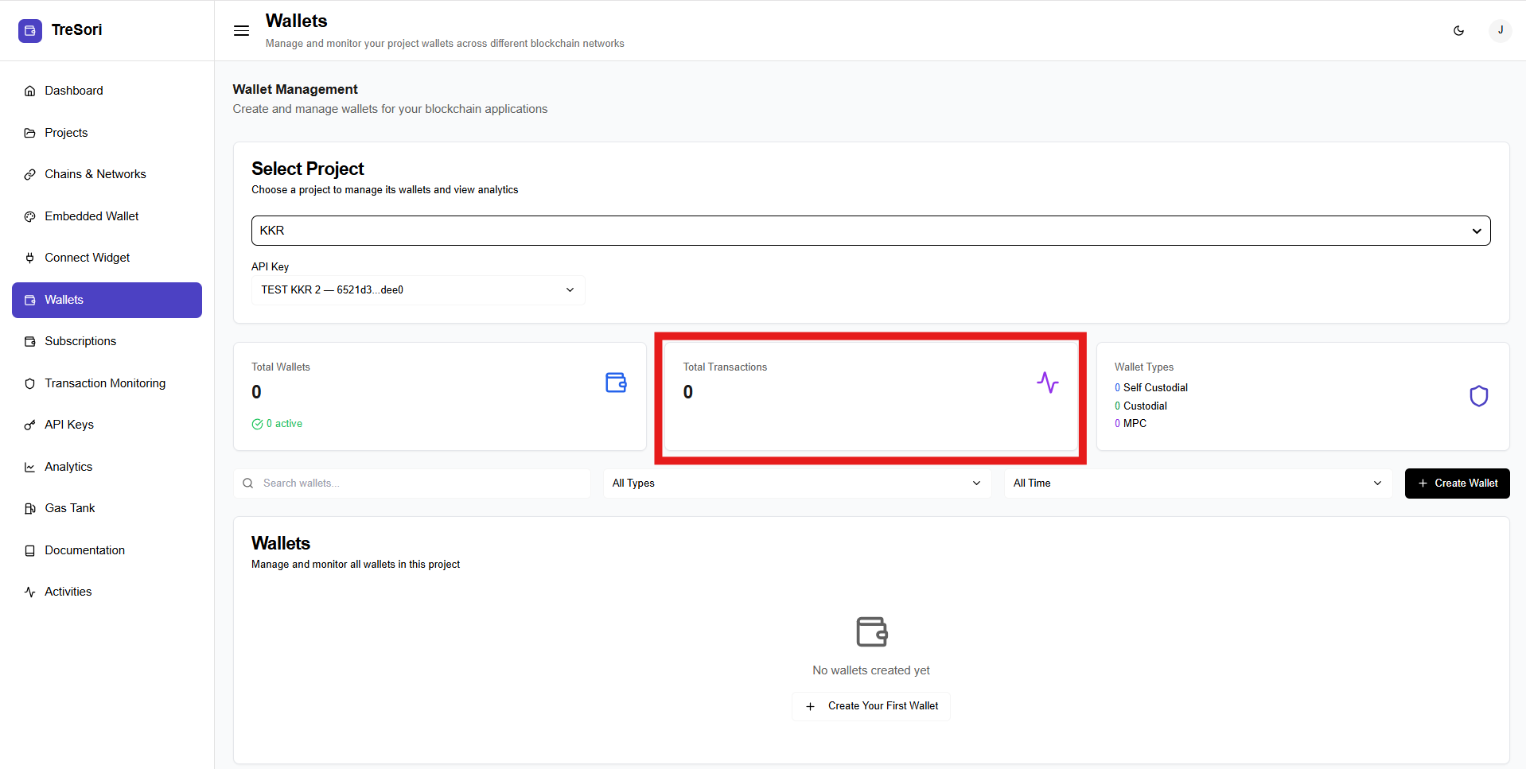1526x769 pixels.
Task: Open the user avatar J menu
Action: click(1500, 30)
